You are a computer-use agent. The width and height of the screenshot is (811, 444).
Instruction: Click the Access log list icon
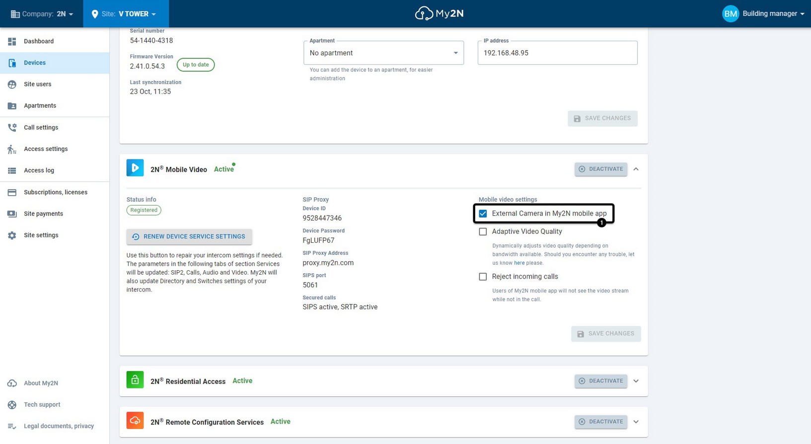[x=12, y=170]
